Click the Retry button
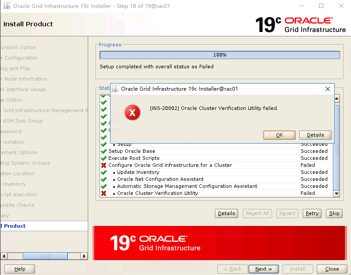 tap(312, 213)
